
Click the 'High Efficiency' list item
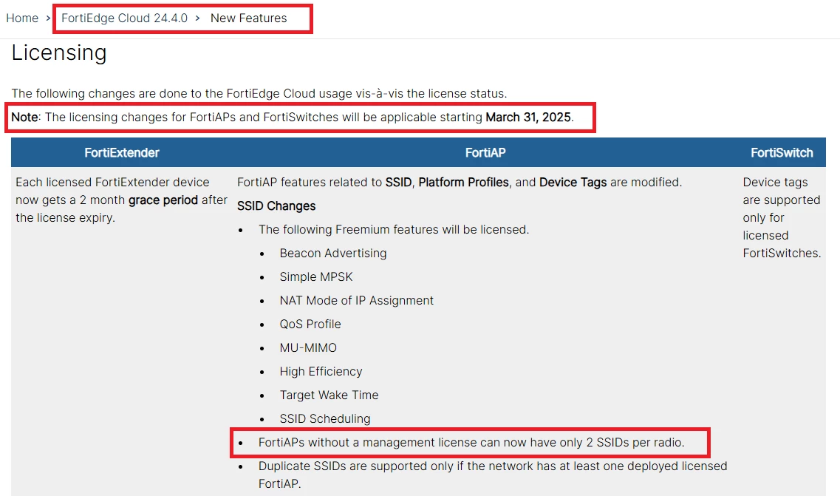pyautogui.click(x=321, y=371)
